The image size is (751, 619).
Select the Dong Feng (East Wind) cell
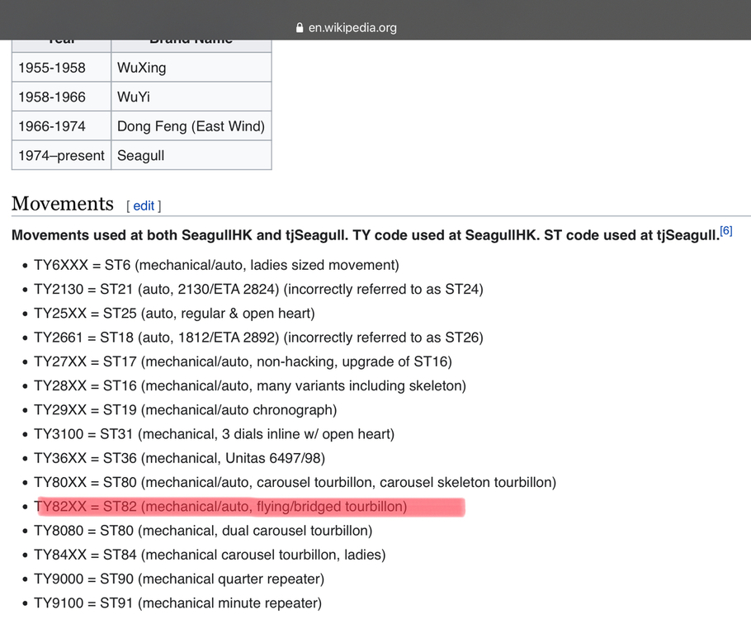coord(191,126)
